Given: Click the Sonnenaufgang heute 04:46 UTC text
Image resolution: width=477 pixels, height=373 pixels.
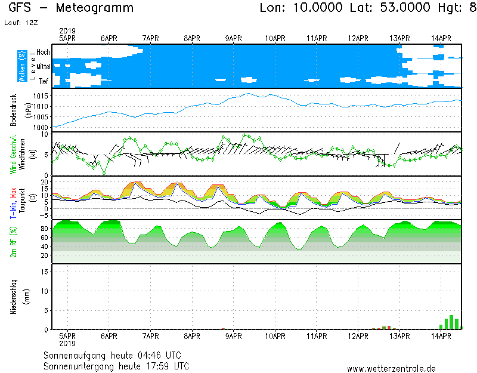Looking at the screenshot, I should (116, 356).
